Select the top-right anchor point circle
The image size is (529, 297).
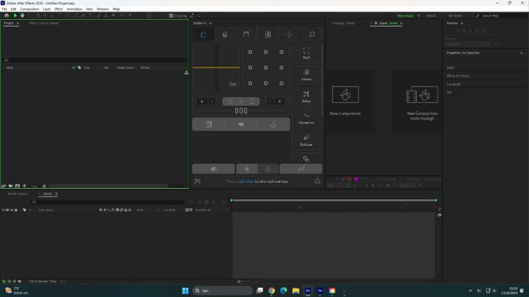[282, 52]
